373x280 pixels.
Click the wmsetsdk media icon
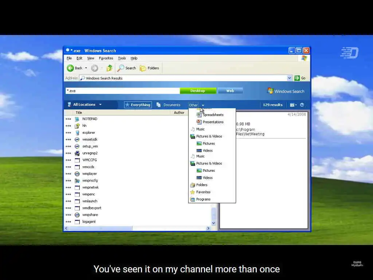coord(77,140)
